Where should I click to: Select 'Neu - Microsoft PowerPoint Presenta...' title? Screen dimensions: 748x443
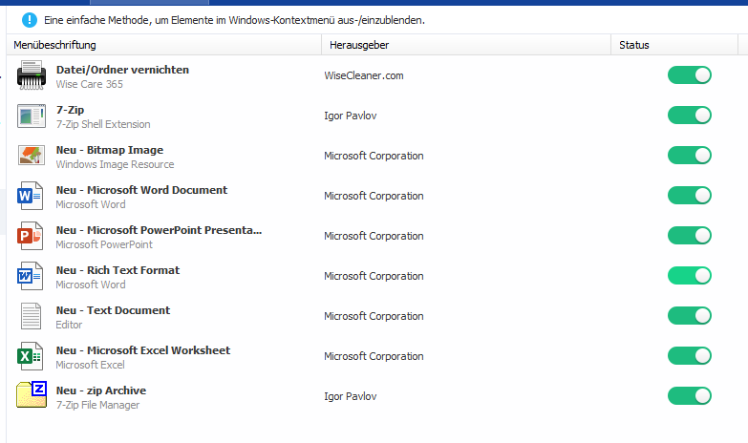159,230
